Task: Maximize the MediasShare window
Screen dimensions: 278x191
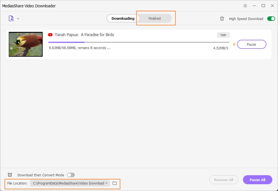Action: [x=263, y=6]
